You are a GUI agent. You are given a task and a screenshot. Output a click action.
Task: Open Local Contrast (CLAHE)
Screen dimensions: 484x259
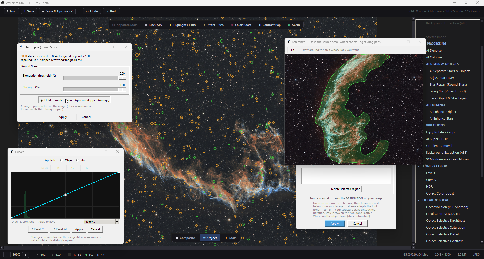(443, 214)
